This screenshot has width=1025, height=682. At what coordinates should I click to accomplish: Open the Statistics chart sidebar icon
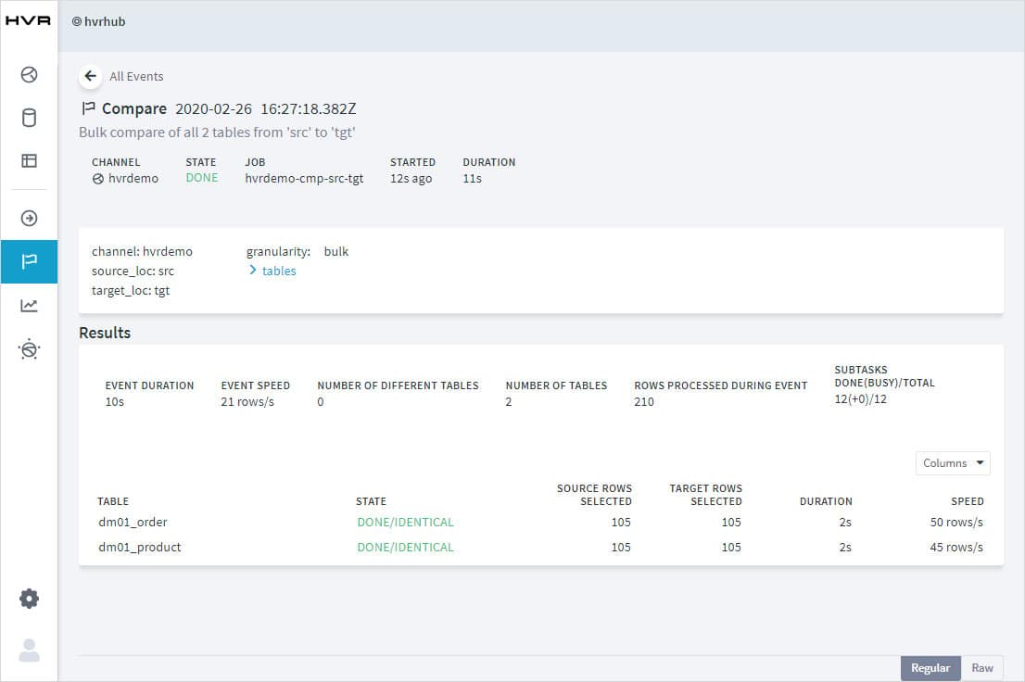pos(29,306)
